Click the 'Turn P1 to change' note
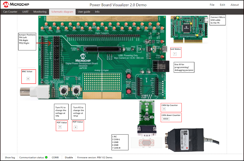 click(61, 112)
